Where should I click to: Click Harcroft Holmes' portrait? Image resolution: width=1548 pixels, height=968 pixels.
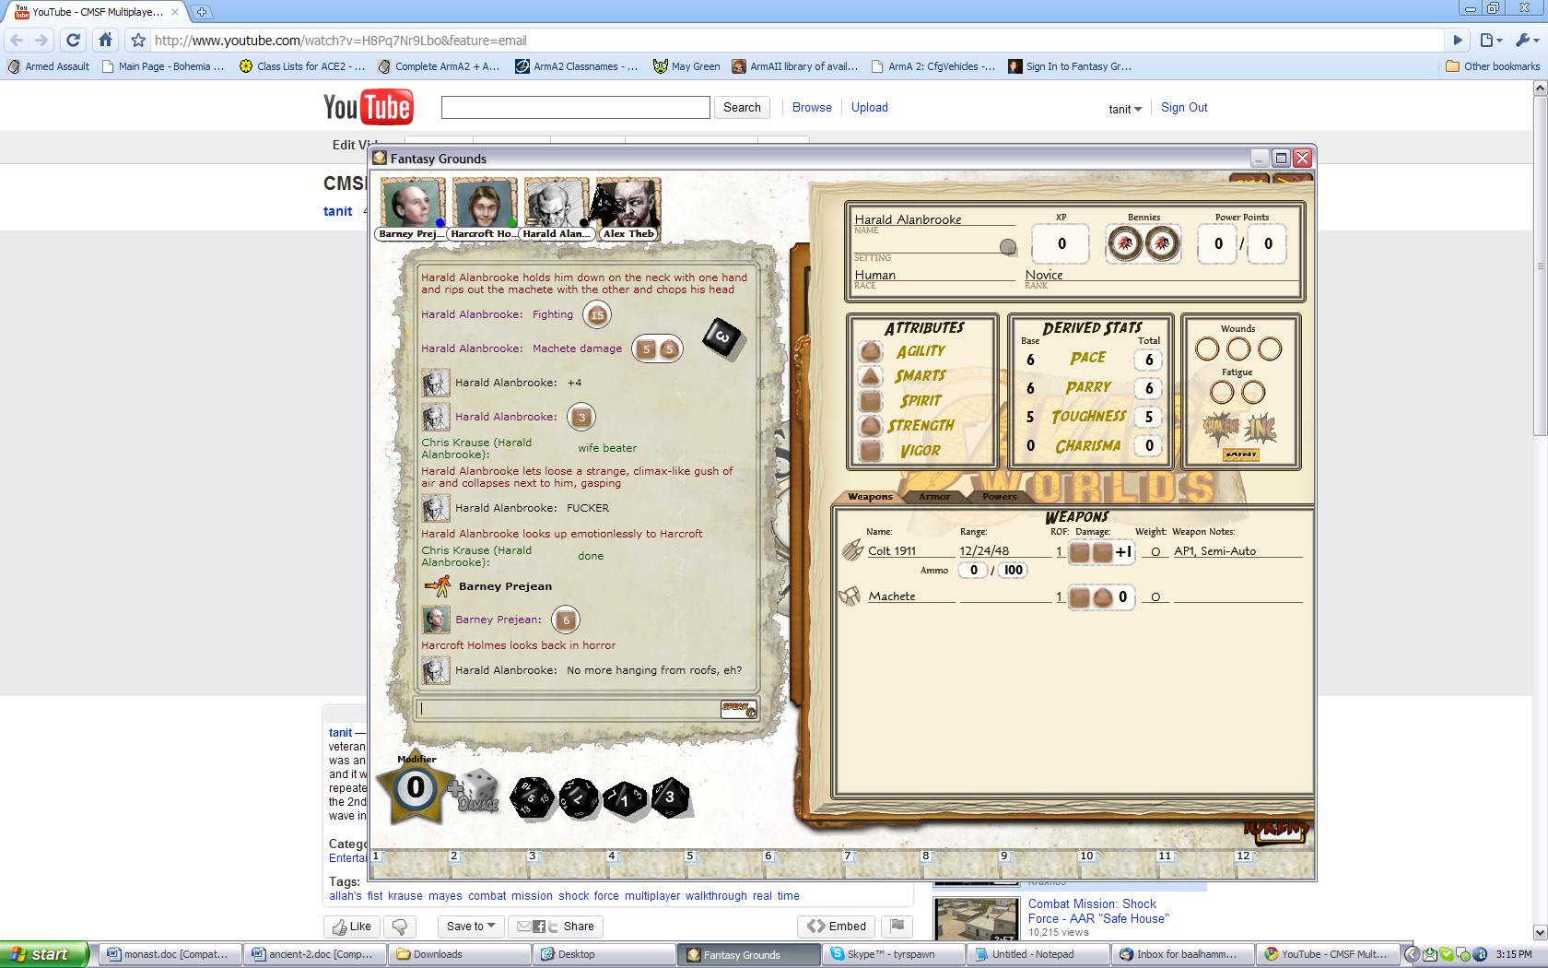pyautogui.click(x=485, y=204)
